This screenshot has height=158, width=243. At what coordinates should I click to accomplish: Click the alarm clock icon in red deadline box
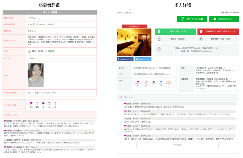[201, 31]
